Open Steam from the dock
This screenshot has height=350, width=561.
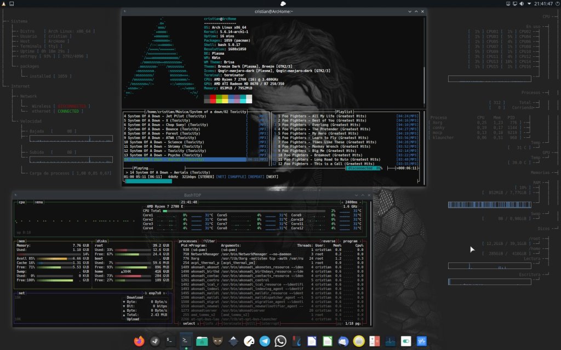[x=155, y=341]
